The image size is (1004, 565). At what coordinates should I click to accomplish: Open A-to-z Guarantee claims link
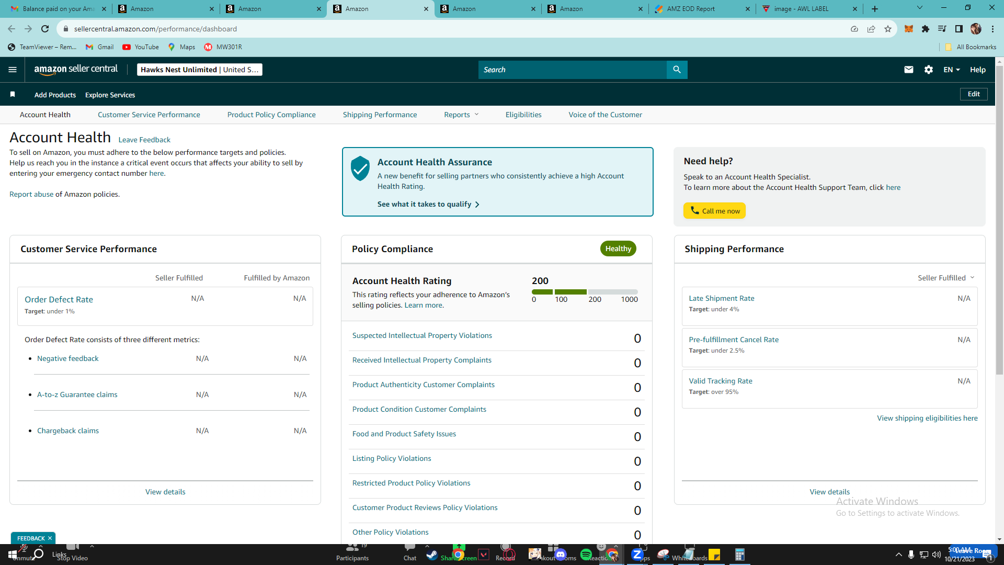click(77, 394)
